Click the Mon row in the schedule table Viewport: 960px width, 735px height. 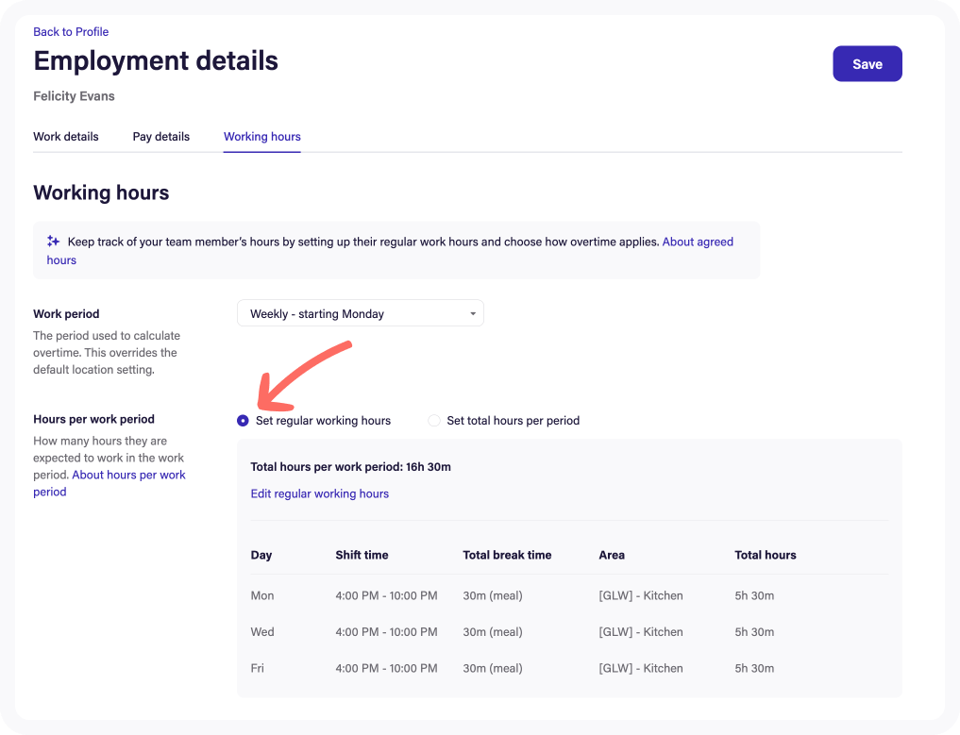click(x=261, y=595)
